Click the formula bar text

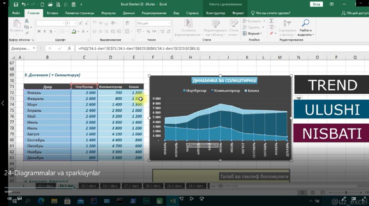(x=139, y=48)
